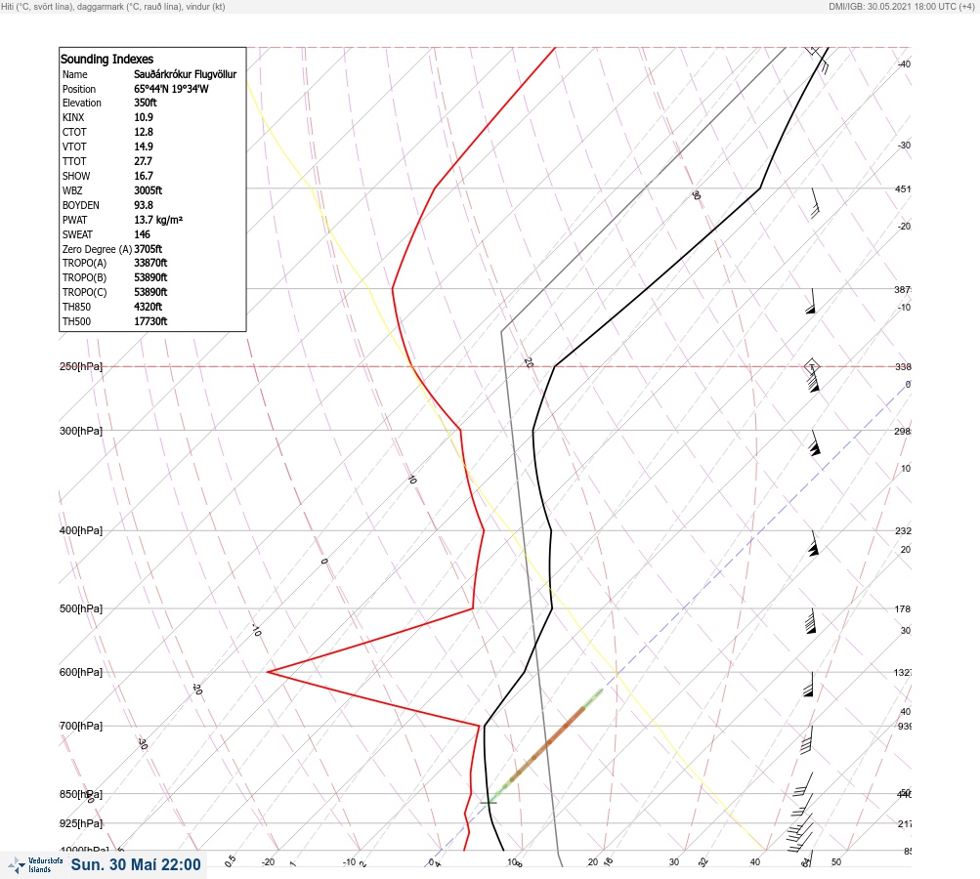Click the 500[hPa] pressure label

(x=81, y=608)
